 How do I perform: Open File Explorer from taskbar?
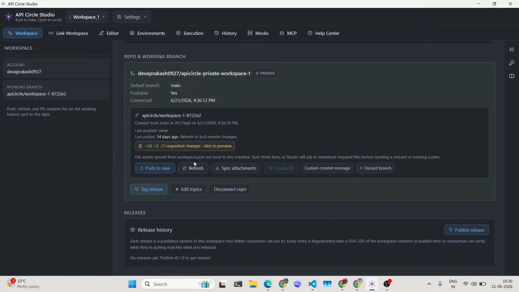[253, 284]
